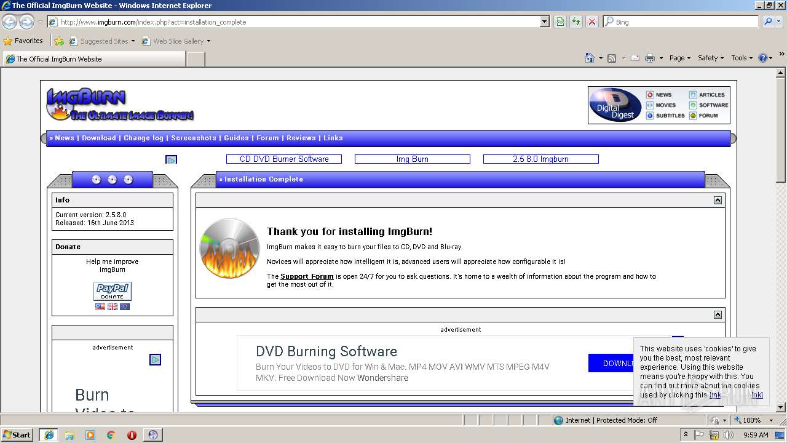This screenshot has width=787, height=443.
Task: Open the Screenshots navigation item
Action: (x=194, y=138)
